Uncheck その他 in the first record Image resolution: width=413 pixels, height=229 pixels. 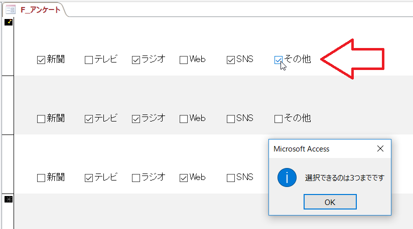coord(279,60)
